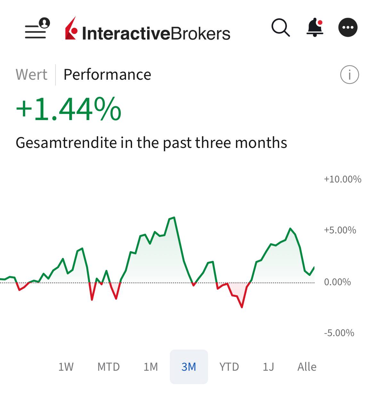This screenshot has height=404, width=375.
Task: Show the Alle full-history range
Action: point(307,367)
